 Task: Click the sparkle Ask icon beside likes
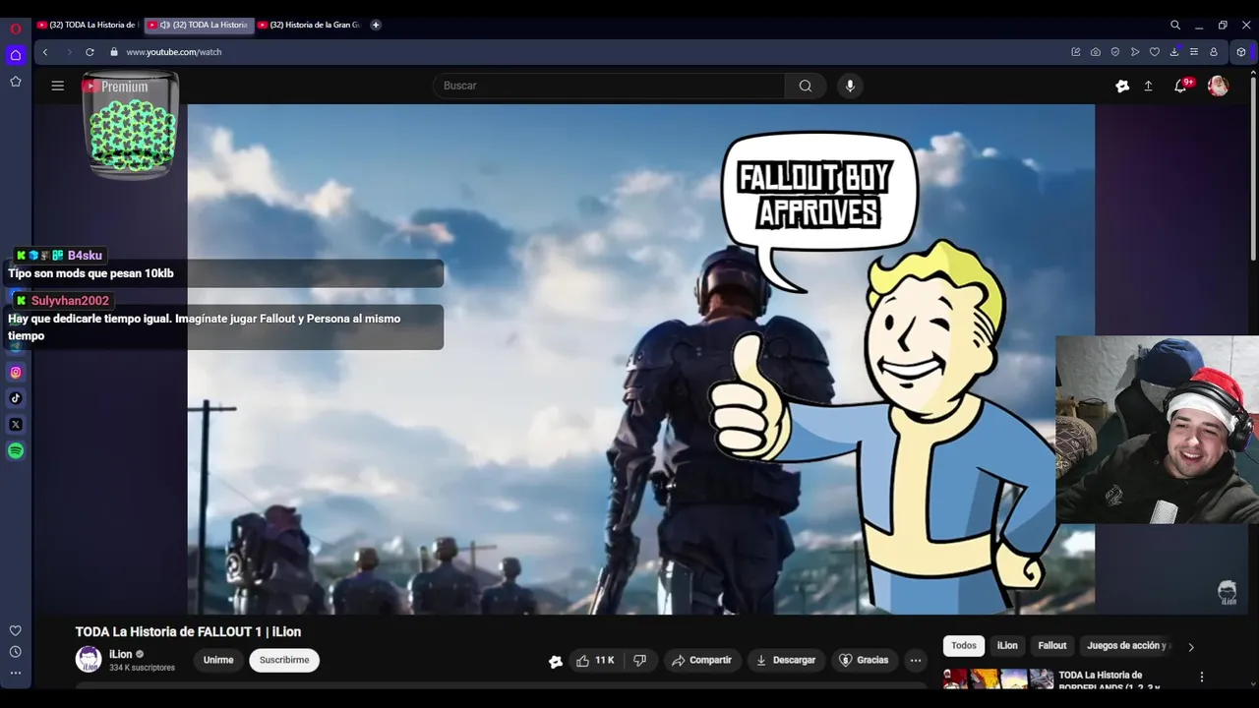tap(556, 661)
